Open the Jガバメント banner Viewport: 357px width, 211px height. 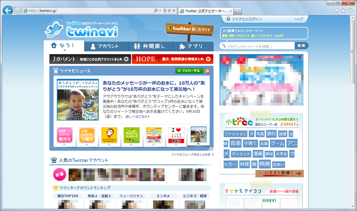tap(90, 59)
